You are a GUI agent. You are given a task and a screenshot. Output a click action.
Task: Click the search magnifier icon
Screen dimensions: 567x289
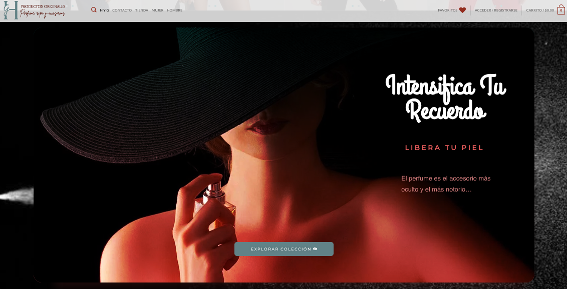click(94, 10)
